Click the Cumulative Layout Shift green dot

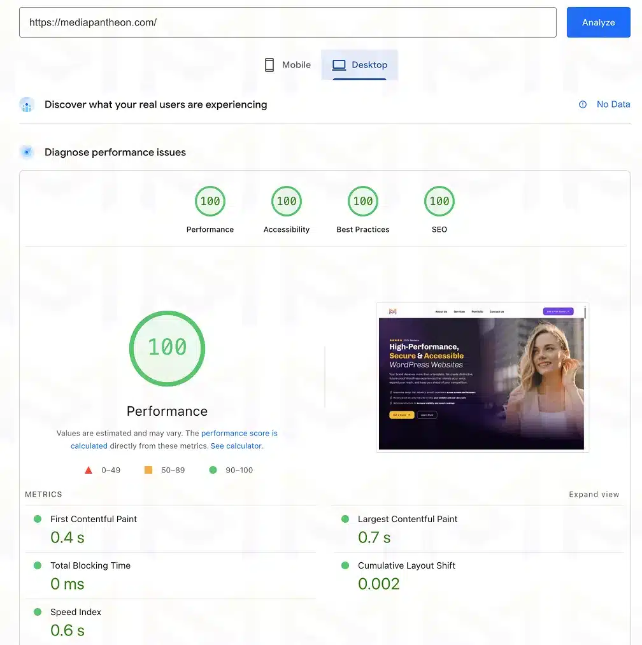click(x=345, y=565)
